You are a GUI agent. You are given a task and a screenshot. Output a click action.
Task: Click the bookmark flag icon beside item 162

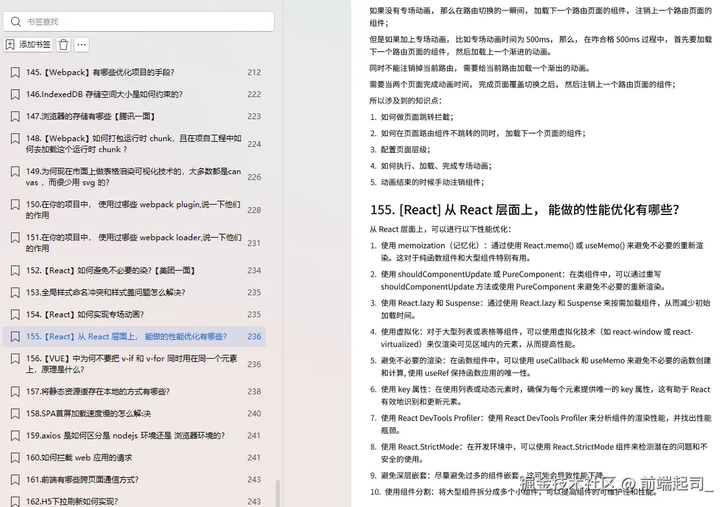tap(15, 501)
